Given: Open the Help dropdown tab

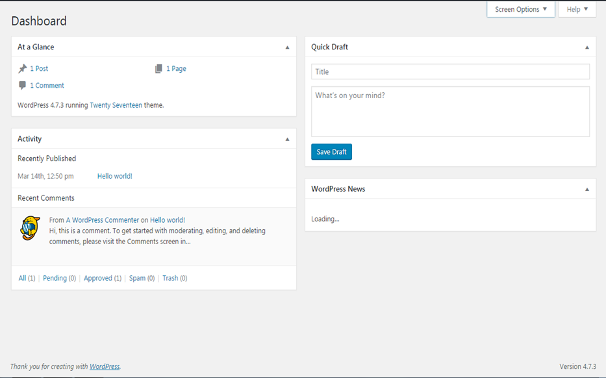Looking at the screenshot, I should 577,9.
